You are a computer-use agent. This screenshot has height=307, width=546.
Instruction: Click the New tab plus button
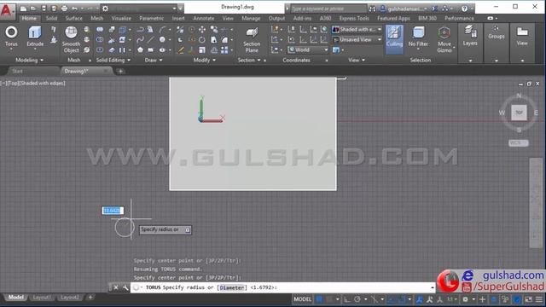point(120,71)
